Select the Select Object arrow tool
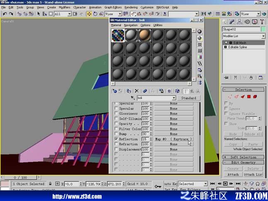 point(39,14)
